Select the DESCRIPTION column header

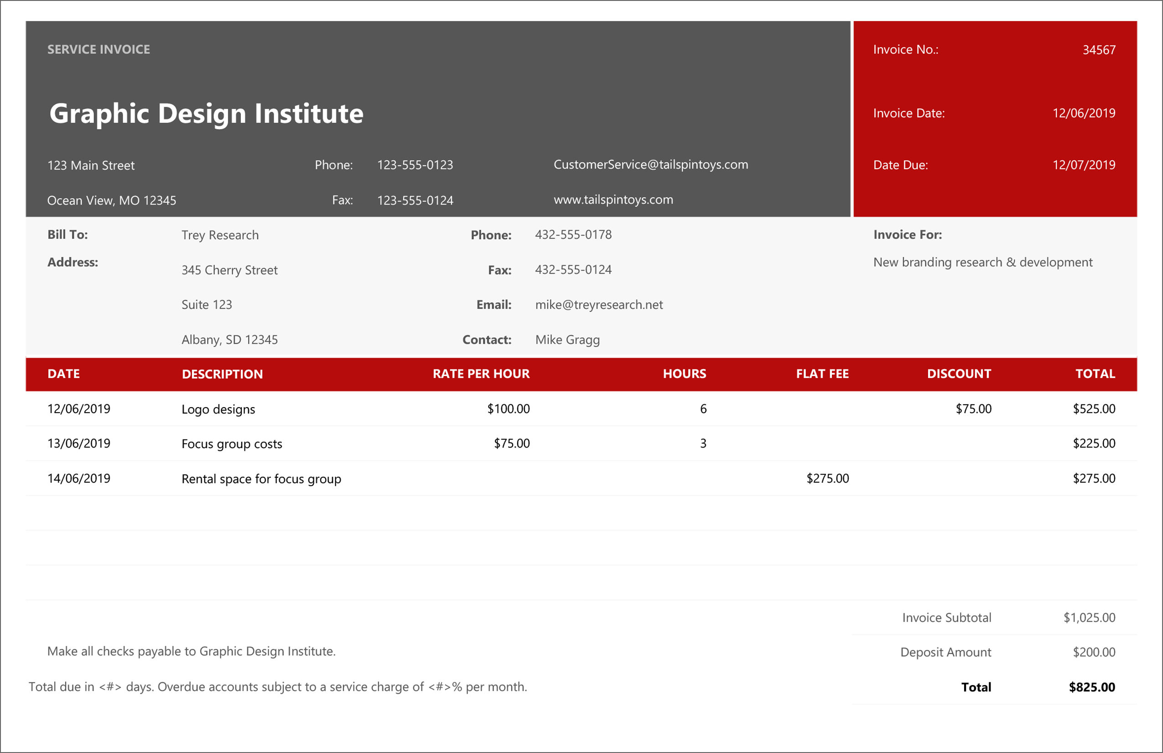(222, 375)
